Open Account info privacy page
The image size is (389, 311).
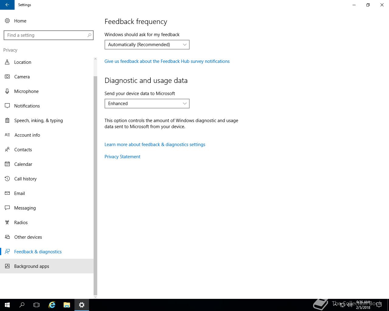click(47, 135)
